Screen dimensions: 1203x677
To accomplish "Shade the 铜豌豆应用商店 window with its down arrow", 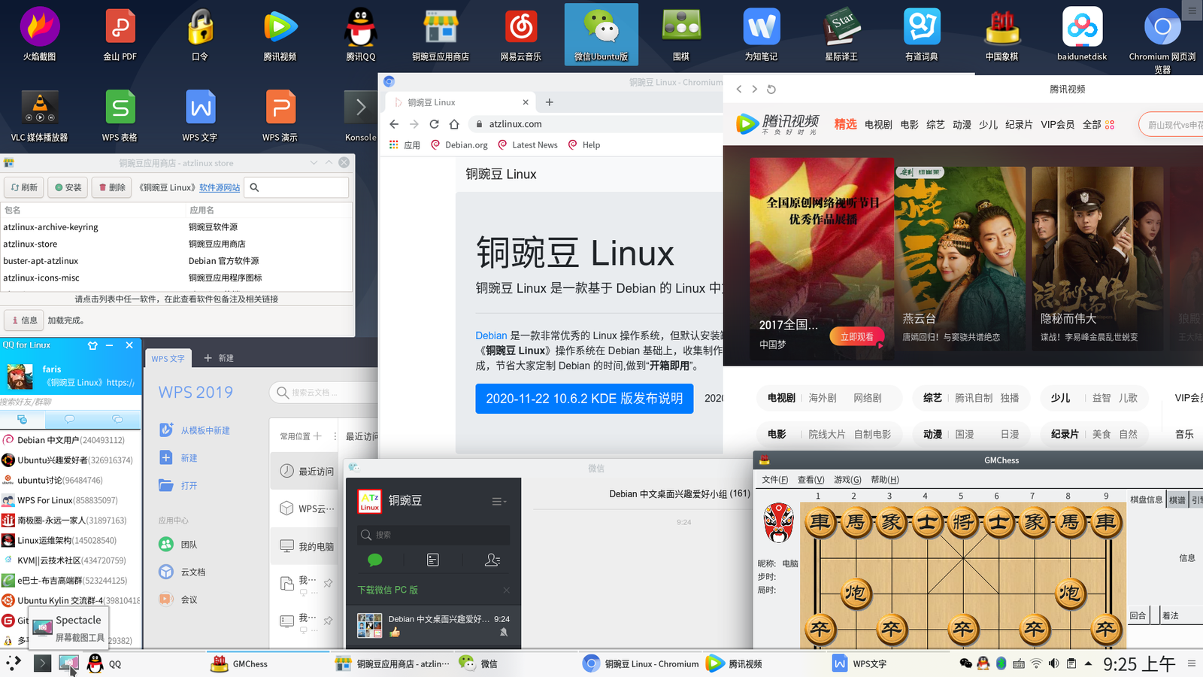I will tap(314, 162).
